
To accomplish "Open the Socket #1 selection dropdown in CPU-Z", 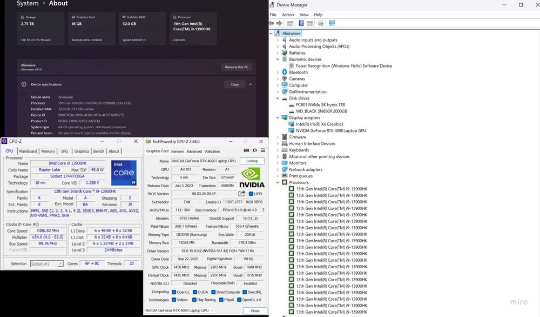I will pyautogui.click(x=47, y=264).
